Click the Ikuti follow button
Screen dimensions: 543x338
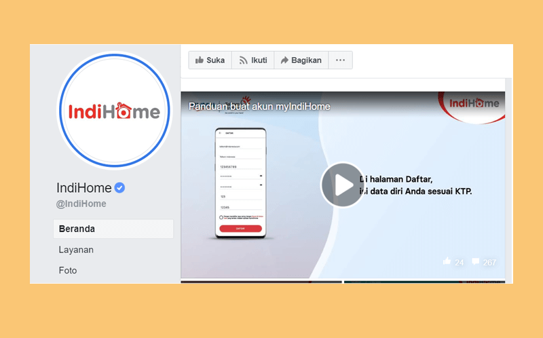(252, 60)
